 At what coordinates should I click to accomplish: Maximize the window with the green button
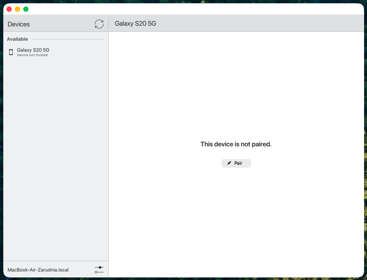[x=26, y=9]
